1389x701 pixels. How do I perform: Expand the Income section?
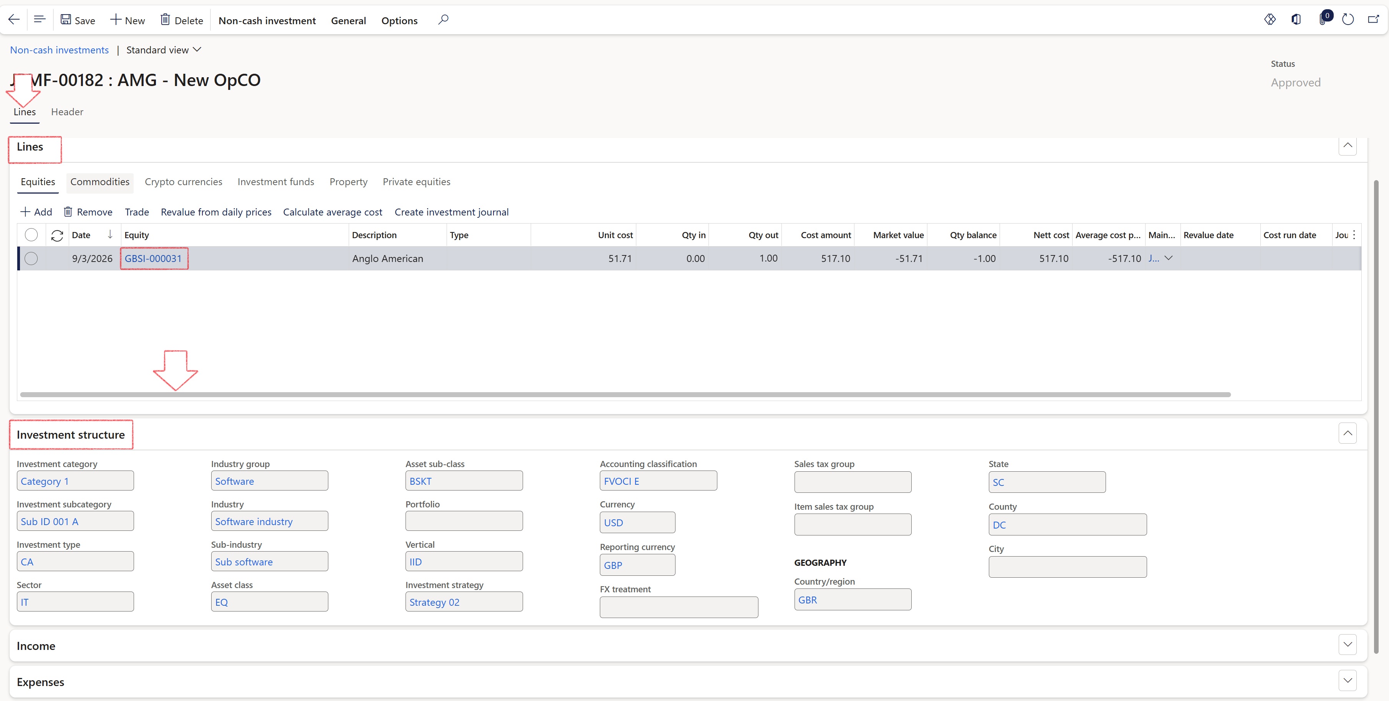click(1348, 645)
